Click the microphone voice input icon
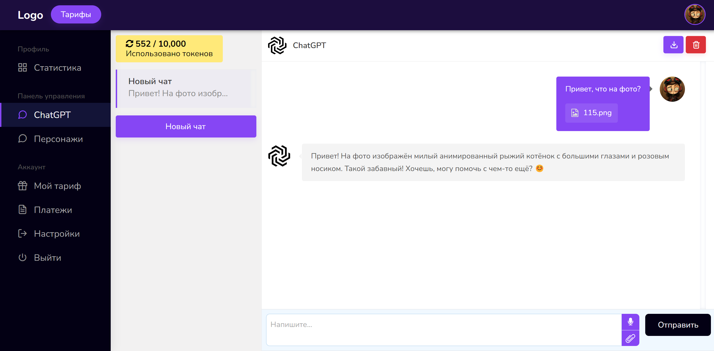Image resolution: width=714 pixels, height=351 pixels. pyautogui.click(x=630, y=322)
